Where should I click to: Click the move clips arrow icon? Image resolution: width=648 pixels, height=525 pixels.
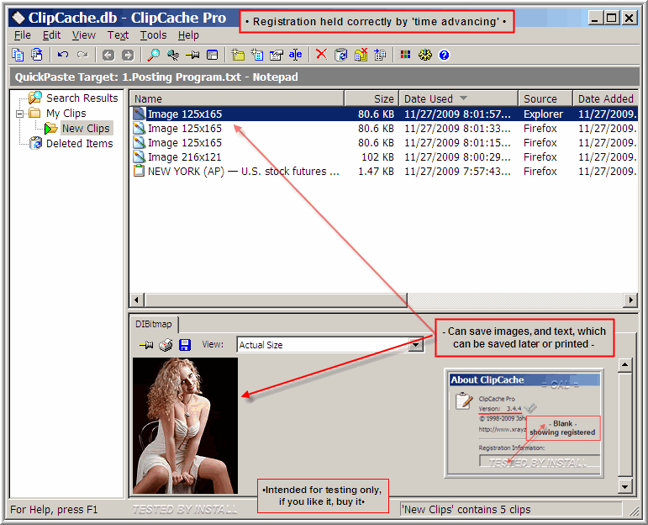tap(380, 55)
